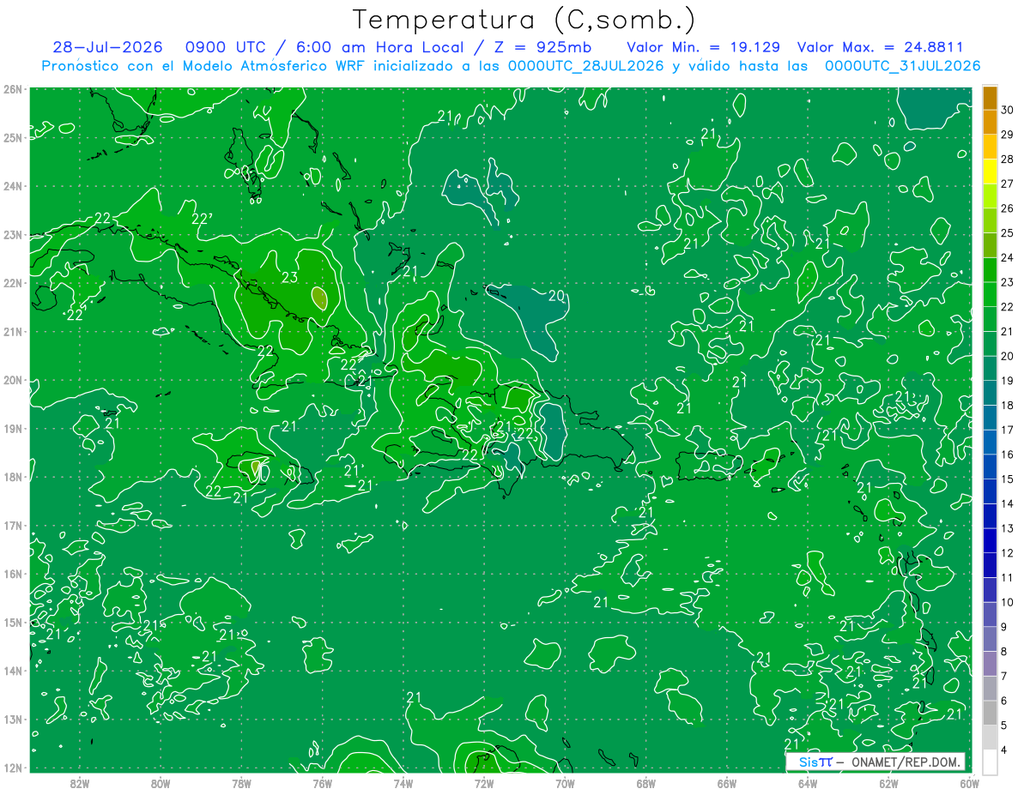Click the title 'Temperatura (C,somb.)'

pyautogui.click(x=524, y=20)
